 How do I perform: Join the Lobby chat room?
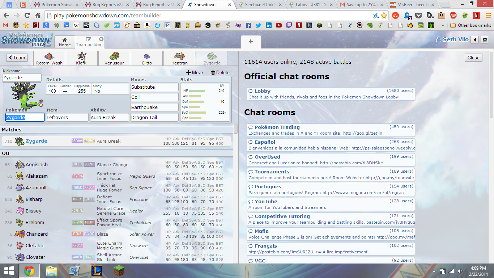tap(330, 94)
